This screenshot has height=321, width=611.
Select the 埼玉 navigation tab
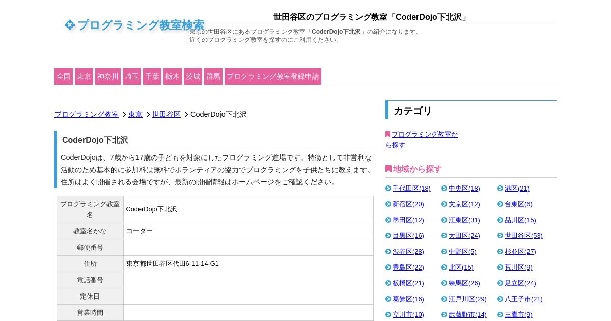[132, 76]
